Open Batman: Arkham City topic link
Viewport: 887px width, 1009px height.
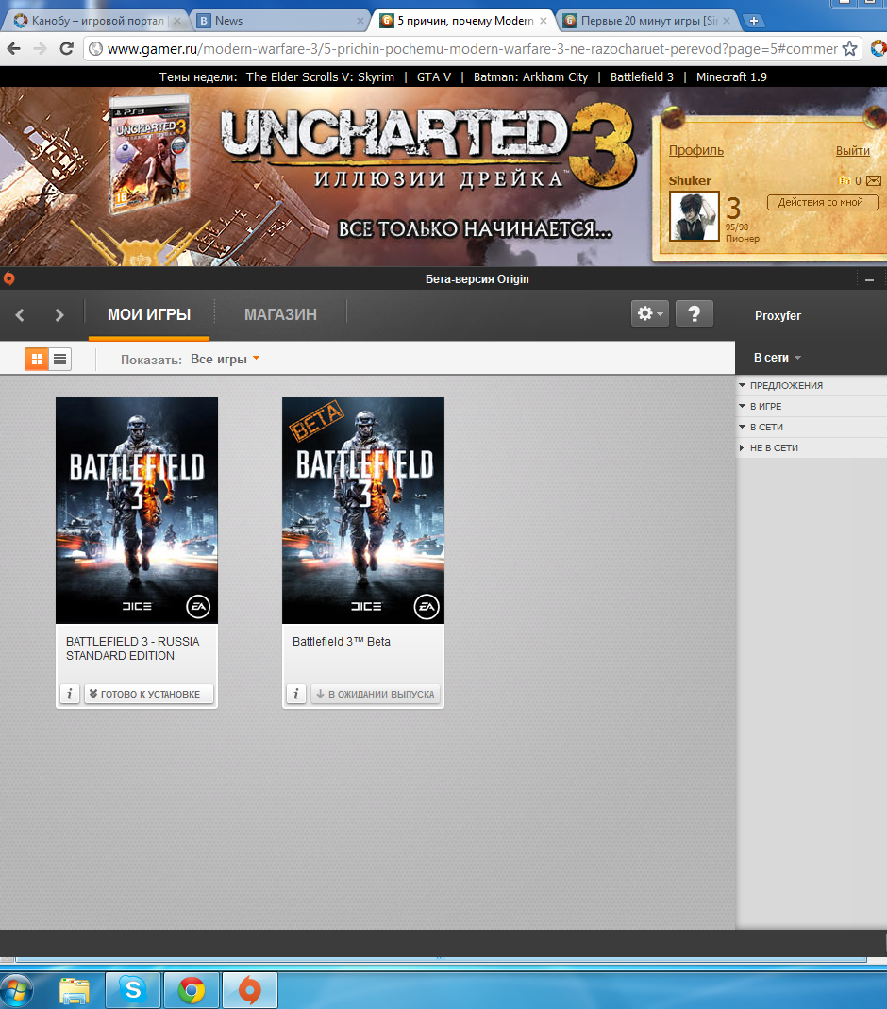pos(530,77)
